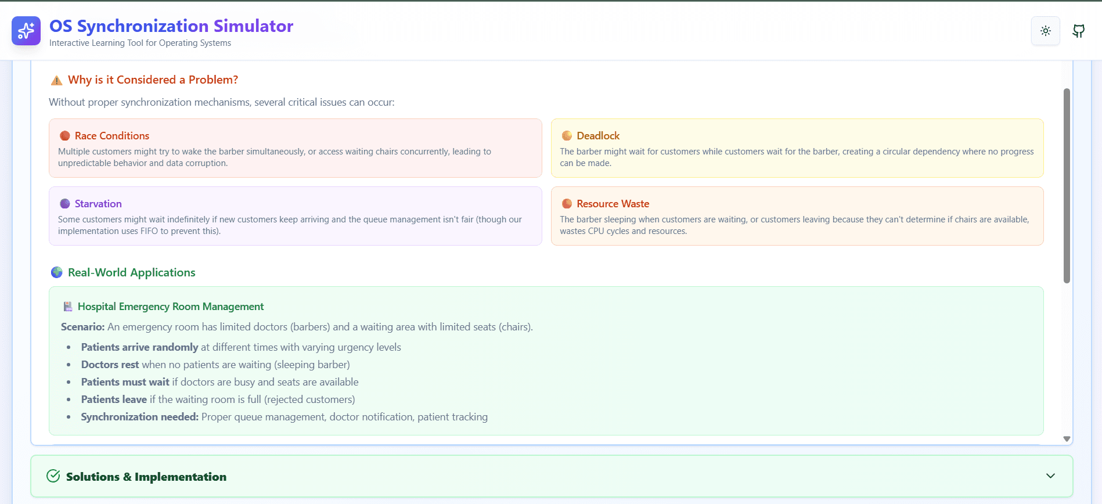This screenshot has width=1102, height=504.
Task: Click the sparkle app logo icon
Action: 26,31
